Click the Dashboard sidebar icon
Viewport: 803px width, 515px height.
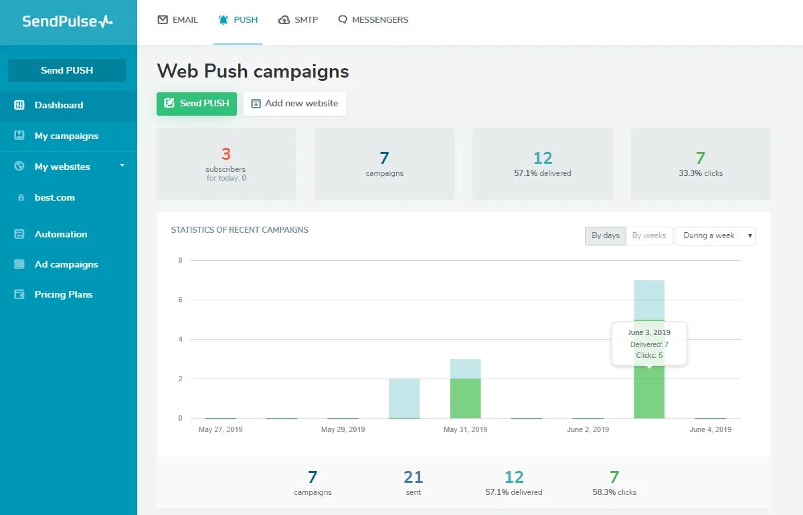[19, 105]
